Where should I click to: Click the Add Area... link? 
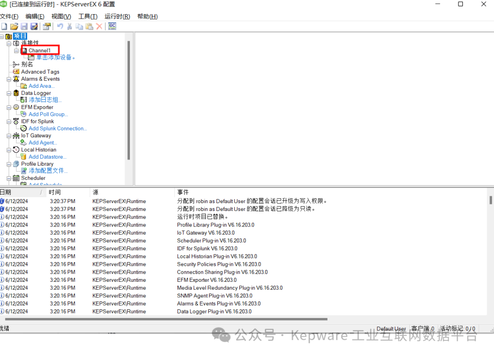pyautogui.click(x=42, y=86)
